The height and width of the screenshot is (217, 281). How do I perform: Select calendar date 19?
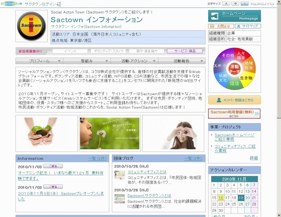[241, 198]
